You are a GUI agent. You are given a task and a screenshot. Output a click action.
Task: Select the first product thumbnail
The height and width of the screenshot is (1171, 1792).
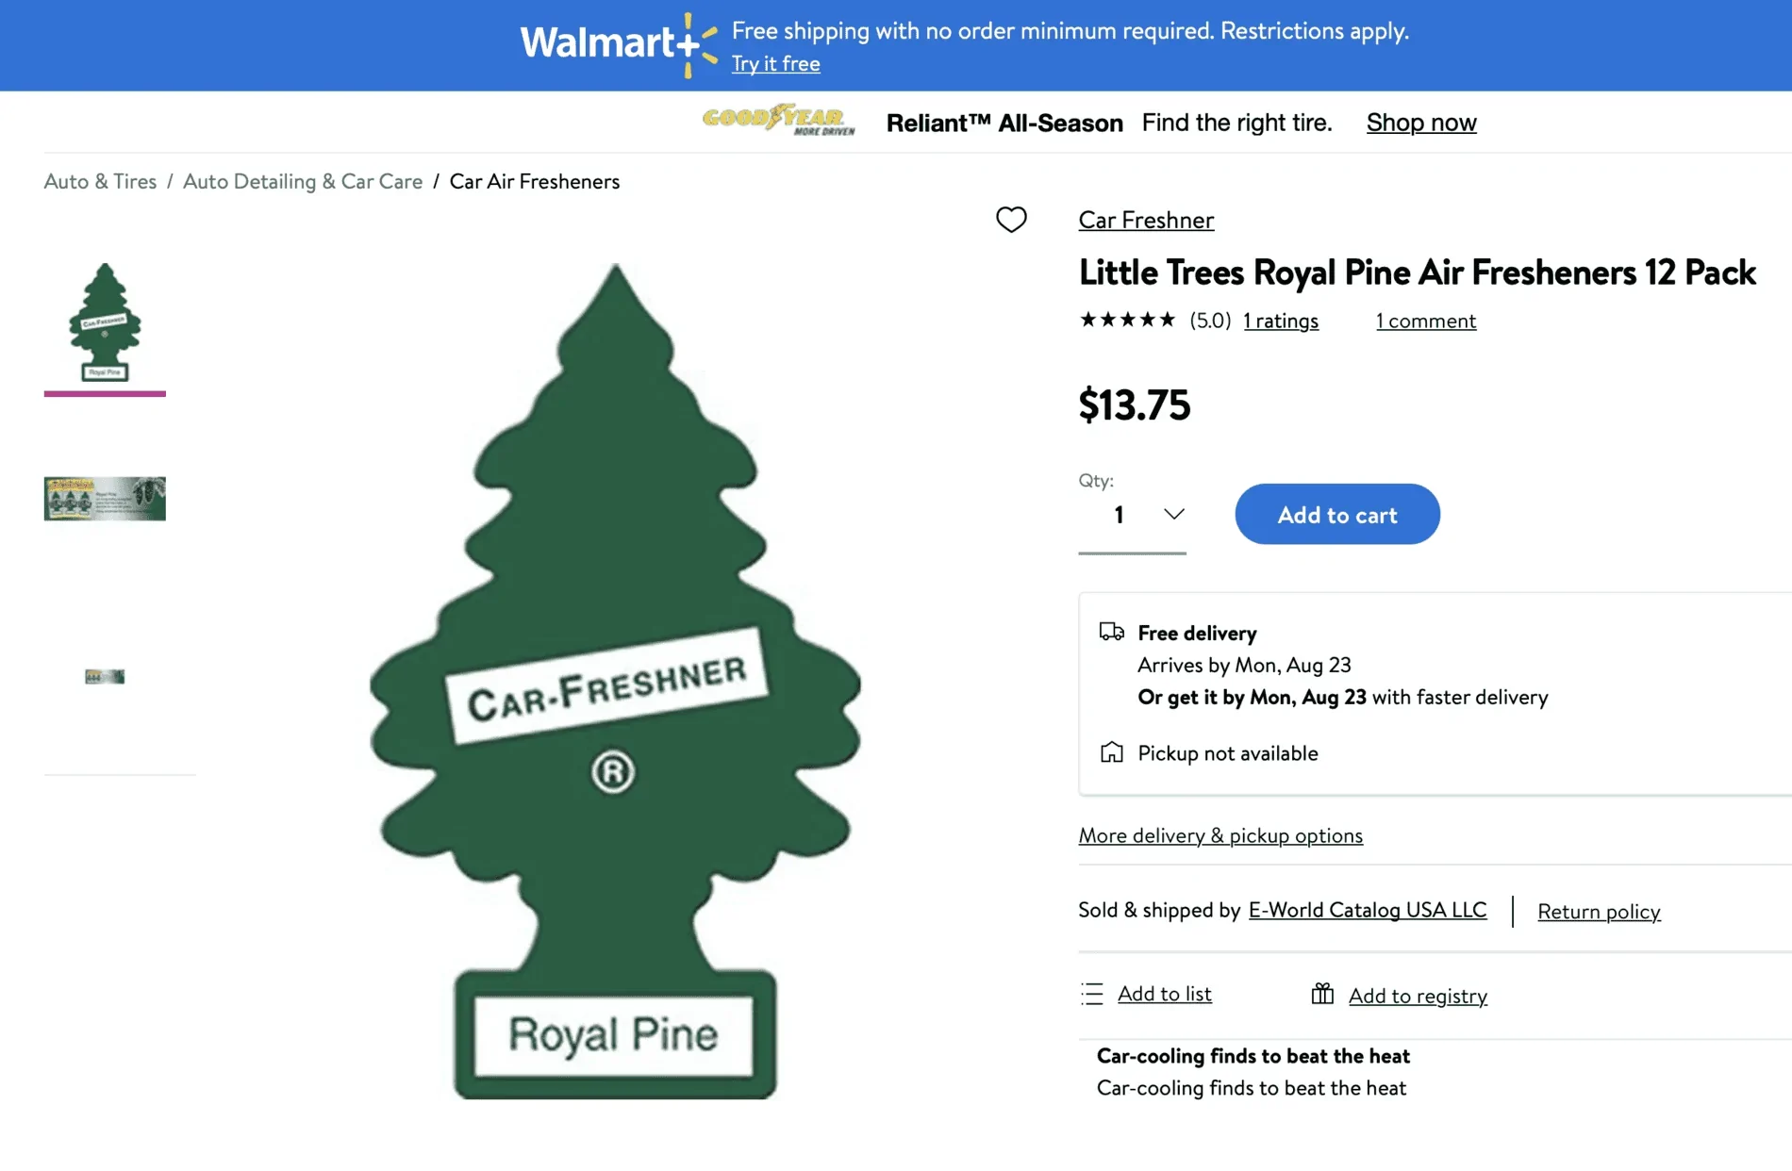[x=105, y=322]
